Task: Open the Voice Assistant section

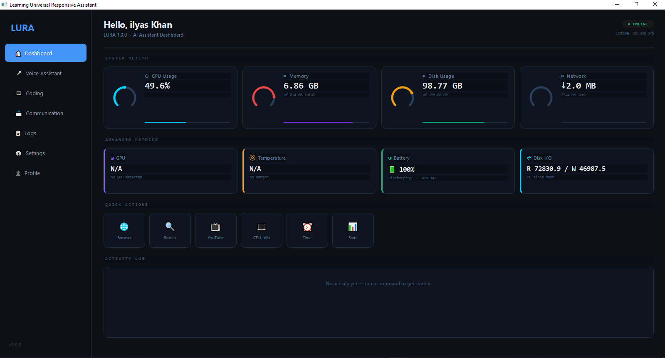Action: coord(46,73)
